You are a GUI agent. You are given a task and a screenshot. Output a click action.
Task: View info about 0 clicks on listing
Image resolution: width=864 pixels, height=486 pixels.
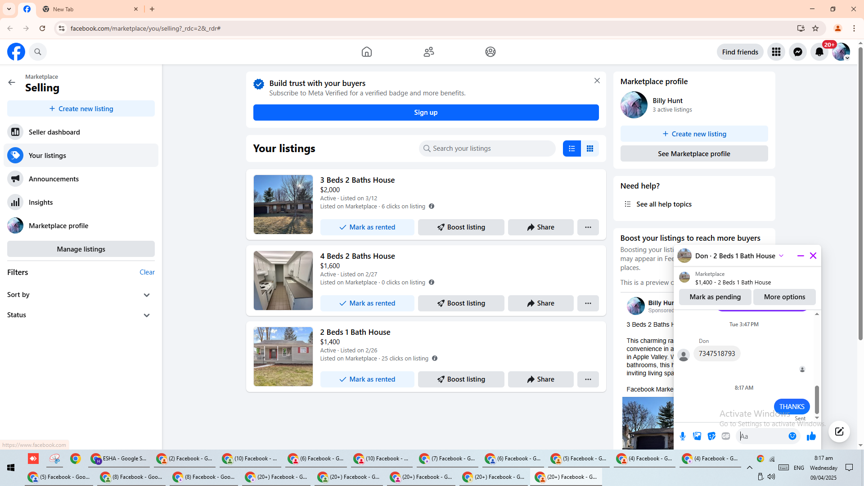[x=432, y=282]
